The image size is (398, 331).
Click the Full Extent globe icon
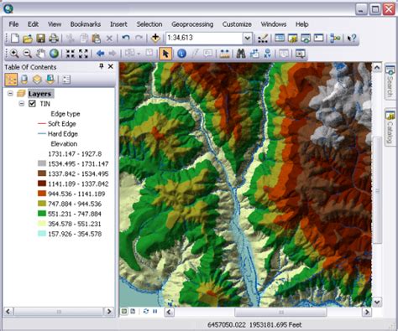54,54
